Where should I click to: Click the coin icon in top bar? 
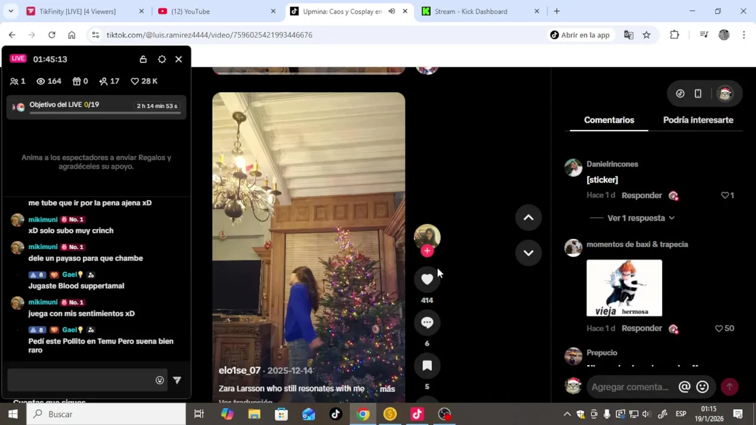(680, 93)
